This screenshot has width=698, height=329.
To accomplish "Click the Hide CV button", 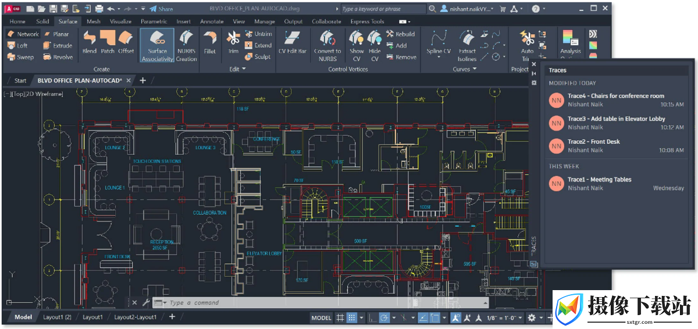I will [x=375, y=46].
